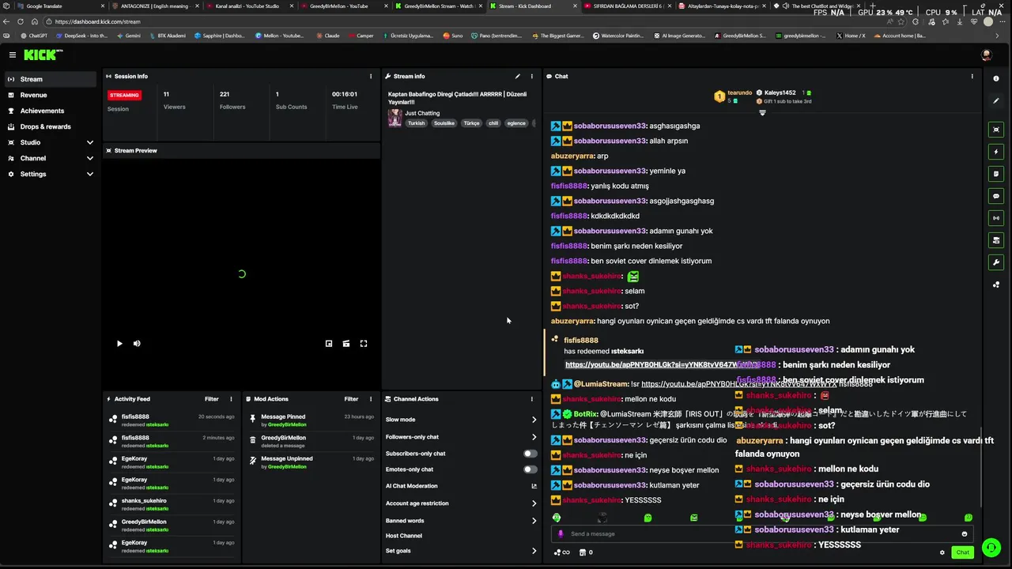Click the wrench tool widget in right sidebar

point(996,262)
